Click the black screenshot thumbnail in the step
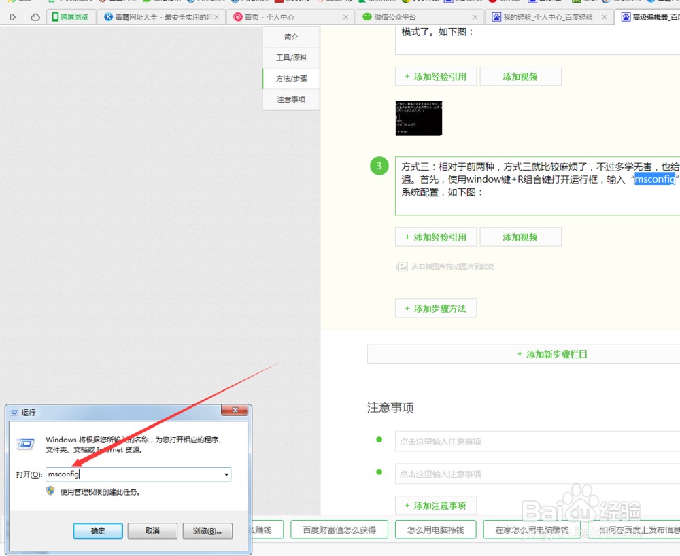Viewport: 680px width, 556px height. click(x=418, y=118)
